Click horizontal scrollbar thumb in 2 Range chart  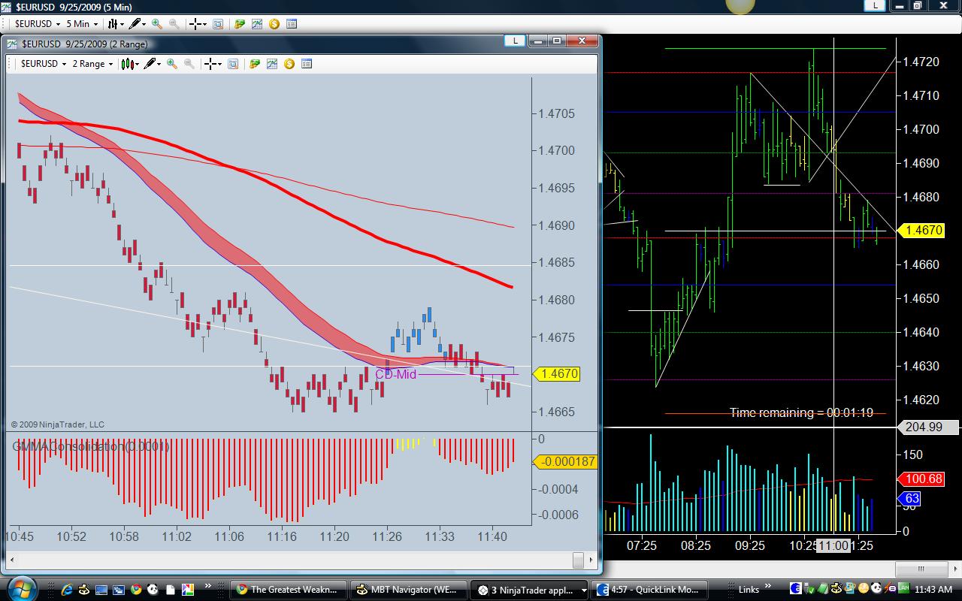click(x=578, y=560)
